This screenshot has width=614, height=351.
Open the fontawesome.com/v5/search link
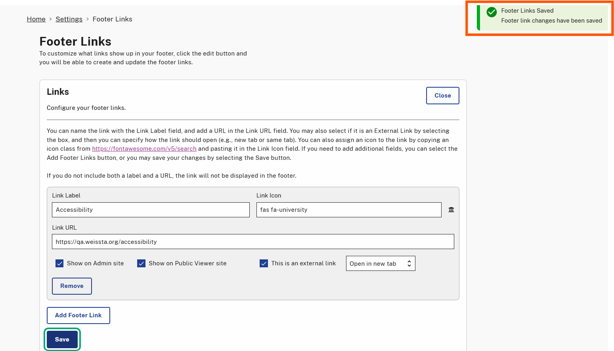(144, 148)
